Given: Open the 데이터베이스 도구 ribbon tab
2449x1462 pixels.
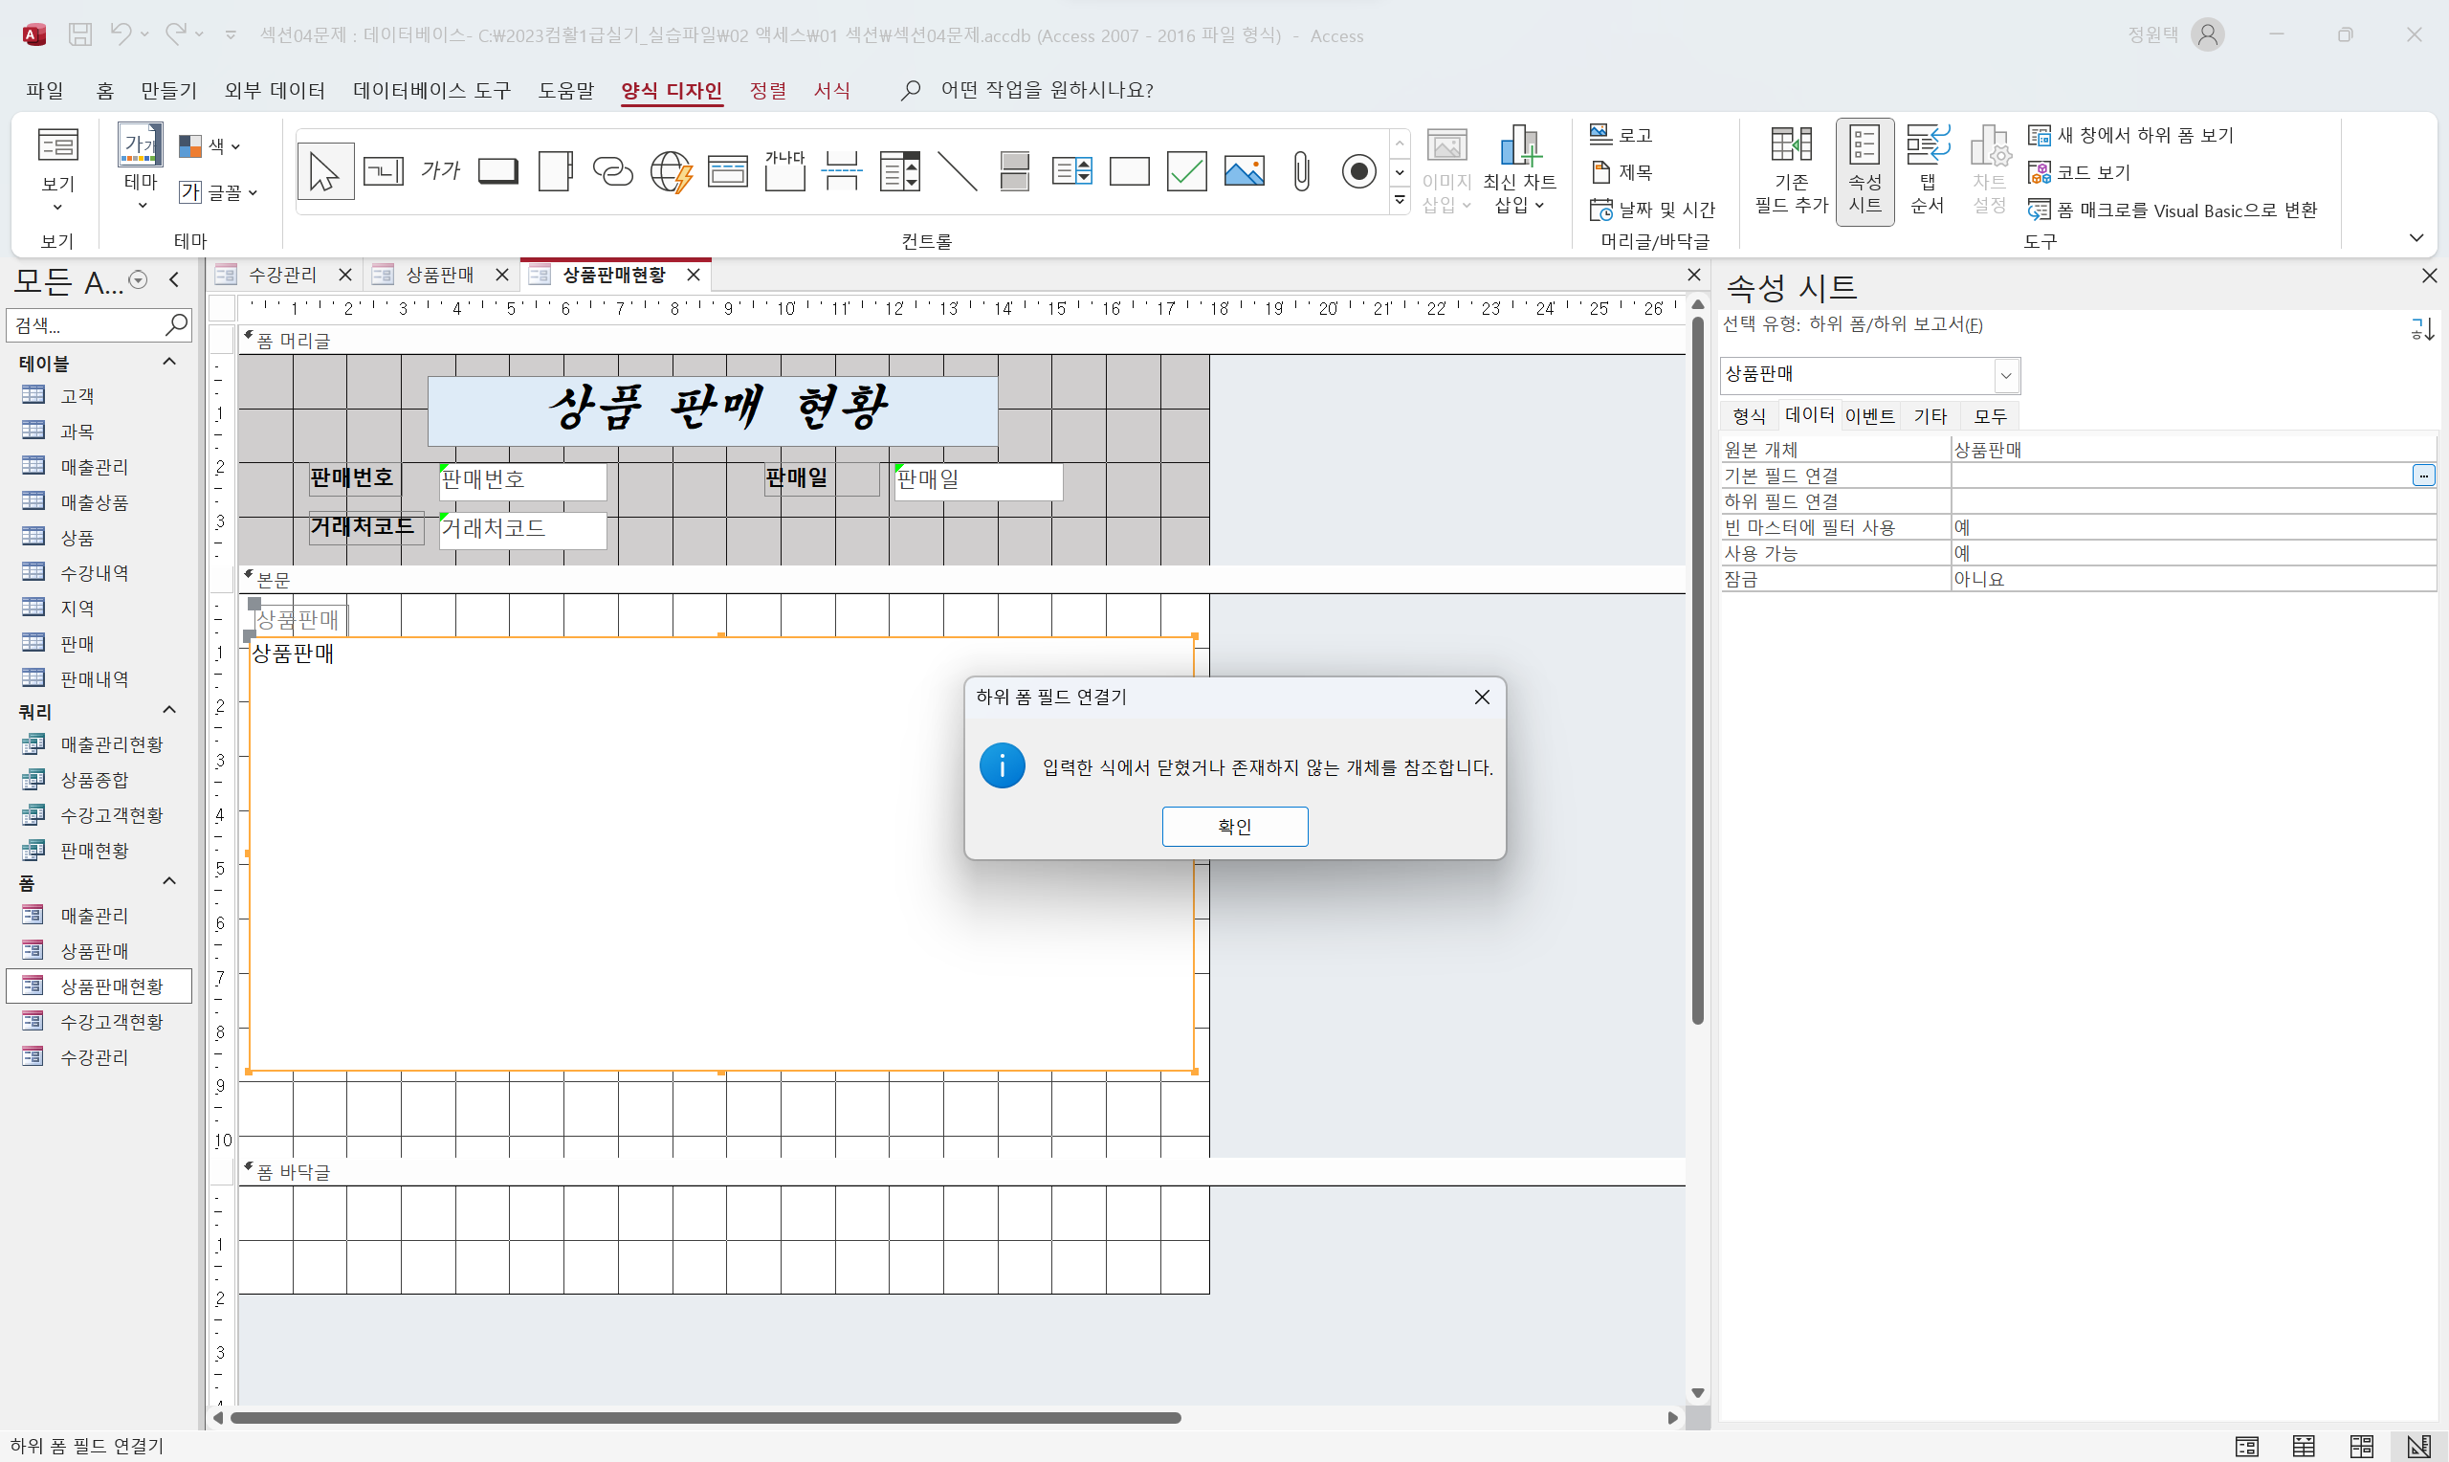Looking at the screenshot, I should coord(431,90).
